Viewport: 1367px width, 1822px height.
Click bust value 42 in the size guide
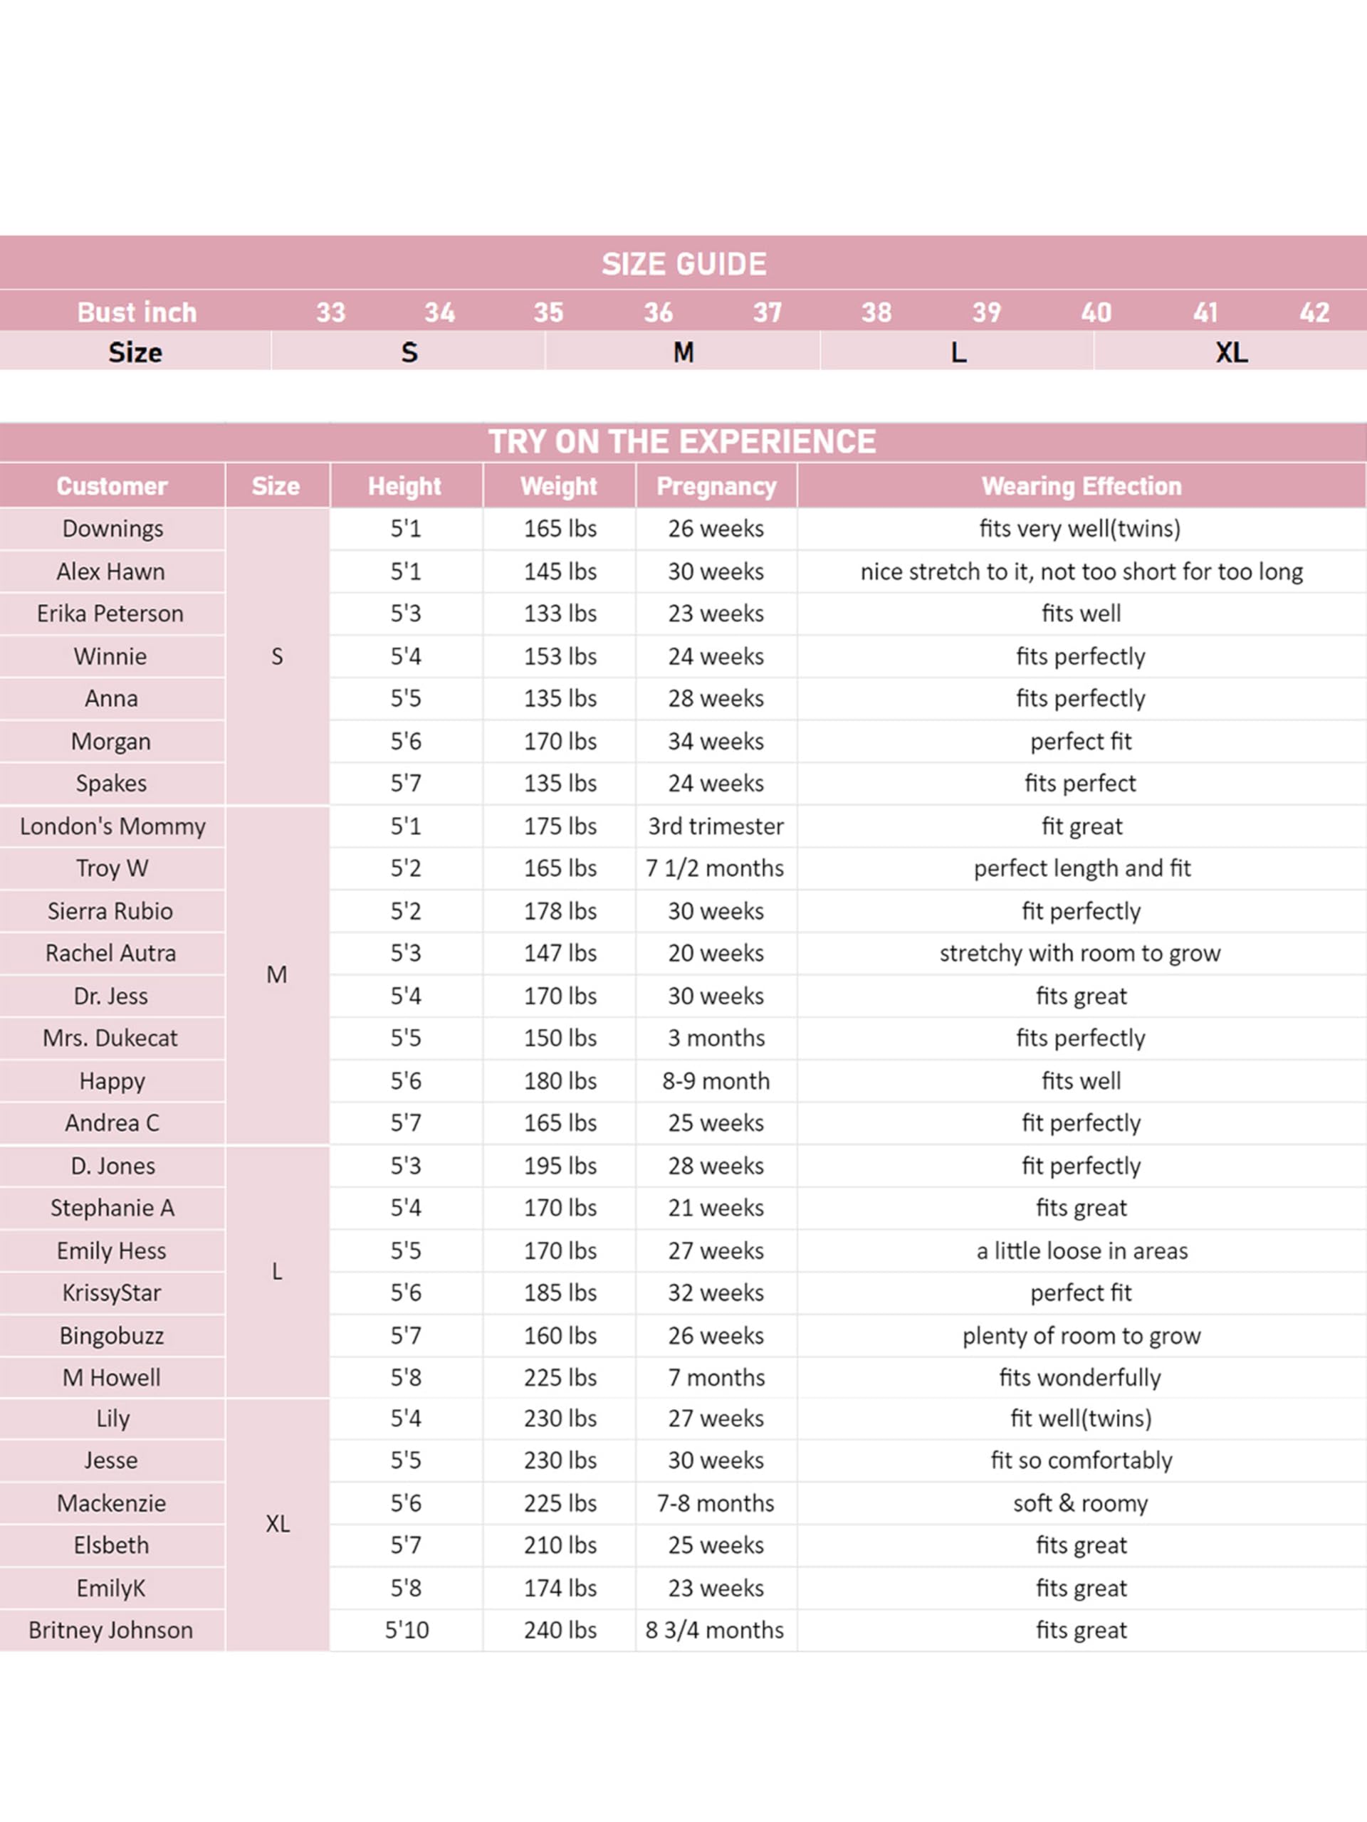1314,312
